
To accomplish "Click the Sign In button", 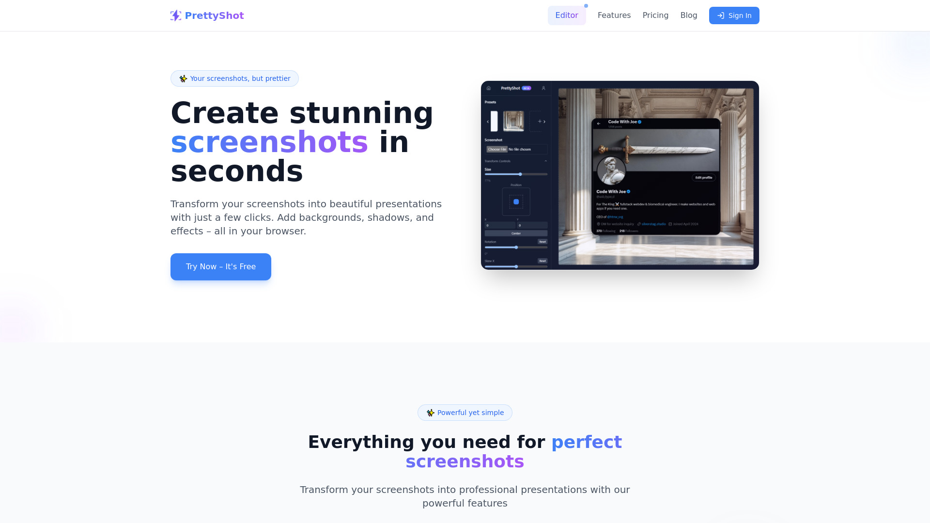I will pyautogui.click(x=734, y=15).
